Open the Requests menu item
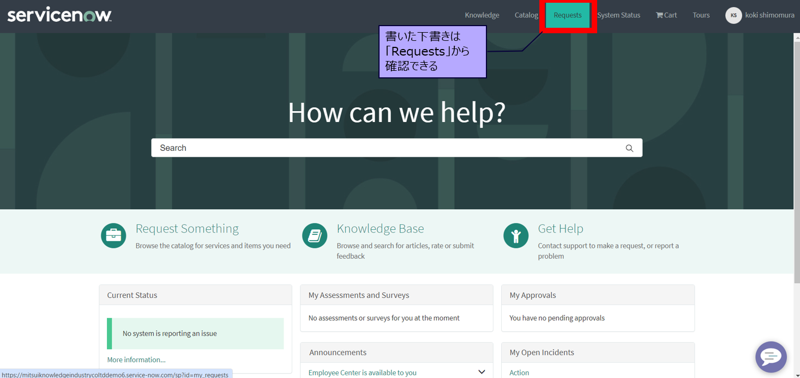Screen dimensions: 800x378 point(568,15)
